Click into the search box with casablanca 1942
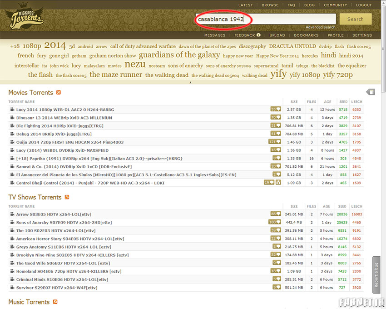The image size is (386, 309). tap(266, 19)
